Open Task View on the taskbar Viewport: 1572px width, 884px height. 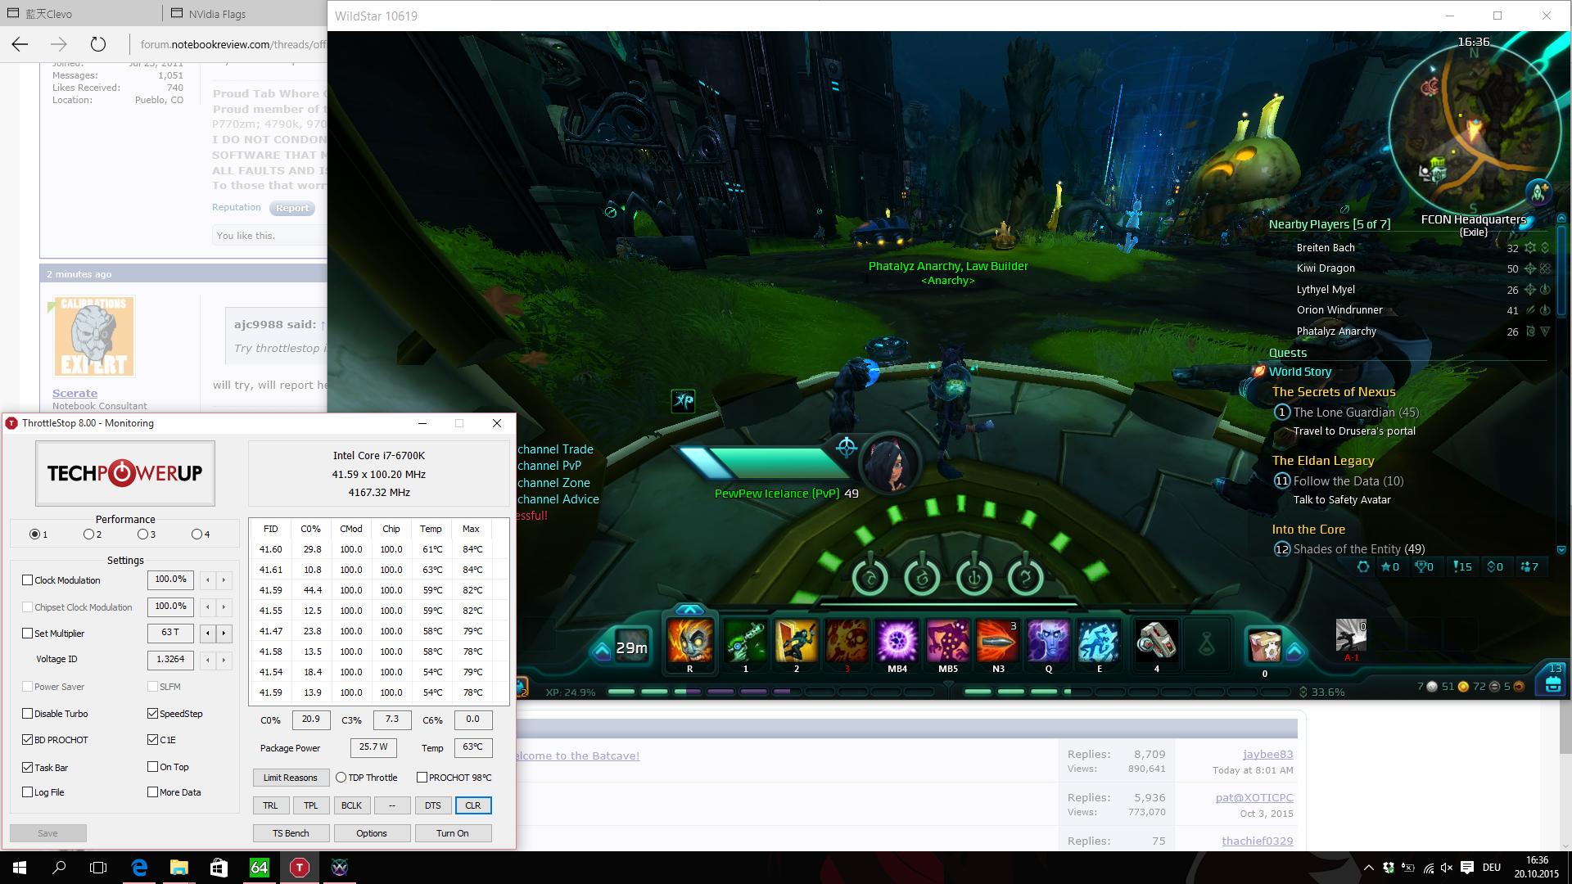pyautogui.click(x=98, y=867)
